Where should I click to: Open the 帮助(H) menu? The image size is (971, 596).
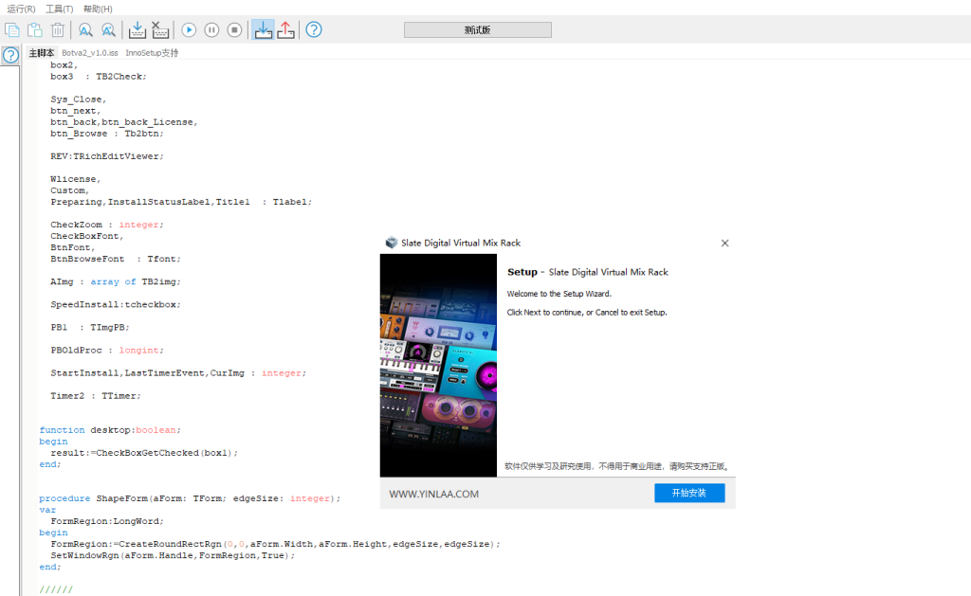click(x=98, y=9)
